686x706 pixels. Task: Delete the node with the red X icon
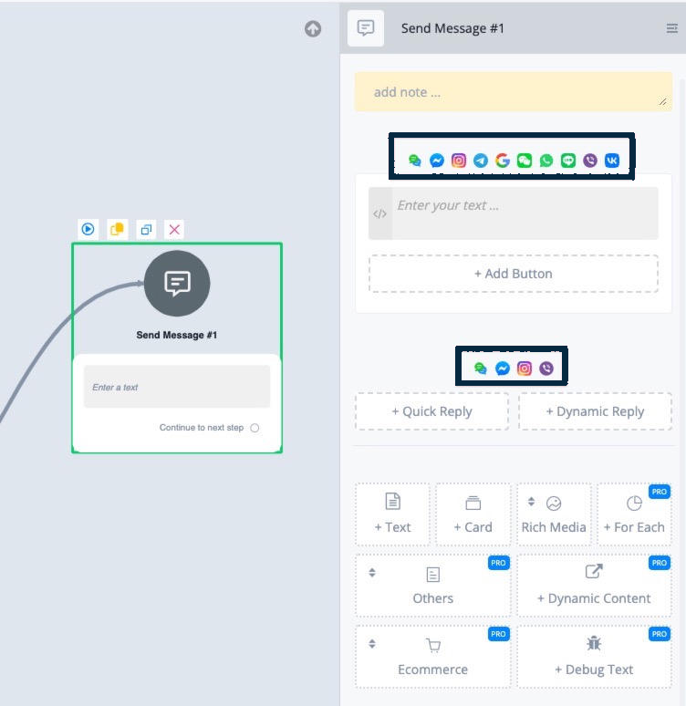tap(175, 229)
